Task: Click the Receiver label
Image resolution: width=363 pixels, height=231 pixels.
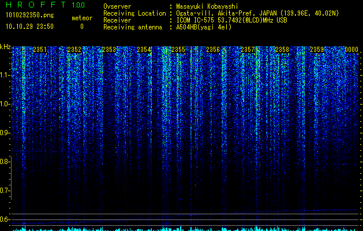Action: [x=117, y=20]
